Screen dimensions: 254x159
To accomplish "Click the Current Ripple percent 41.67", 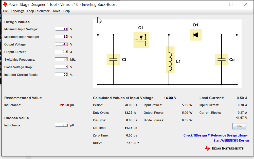I will 240,118.
